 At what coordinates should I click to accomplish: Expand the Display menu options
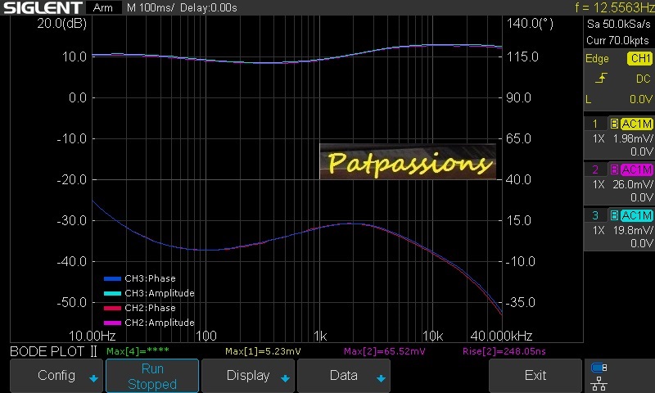pyautogui.click(x=248, y=376)
